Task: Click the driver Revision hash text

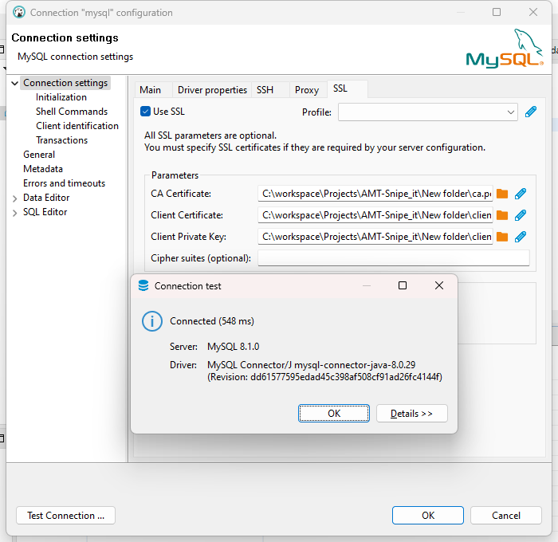Action: 325,377
